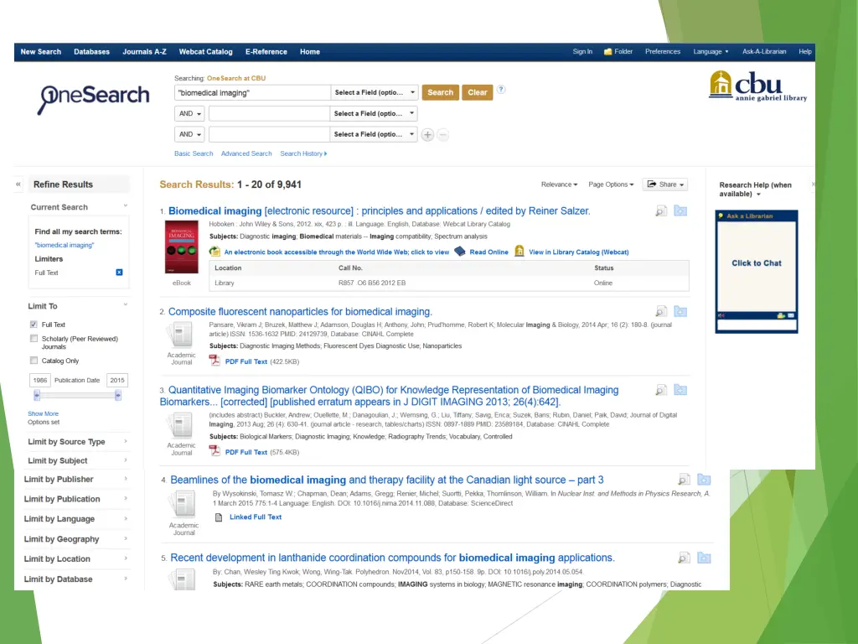
Task: Add lanthanide coordination compounds result to folder
Action: (x=704, y=558)
